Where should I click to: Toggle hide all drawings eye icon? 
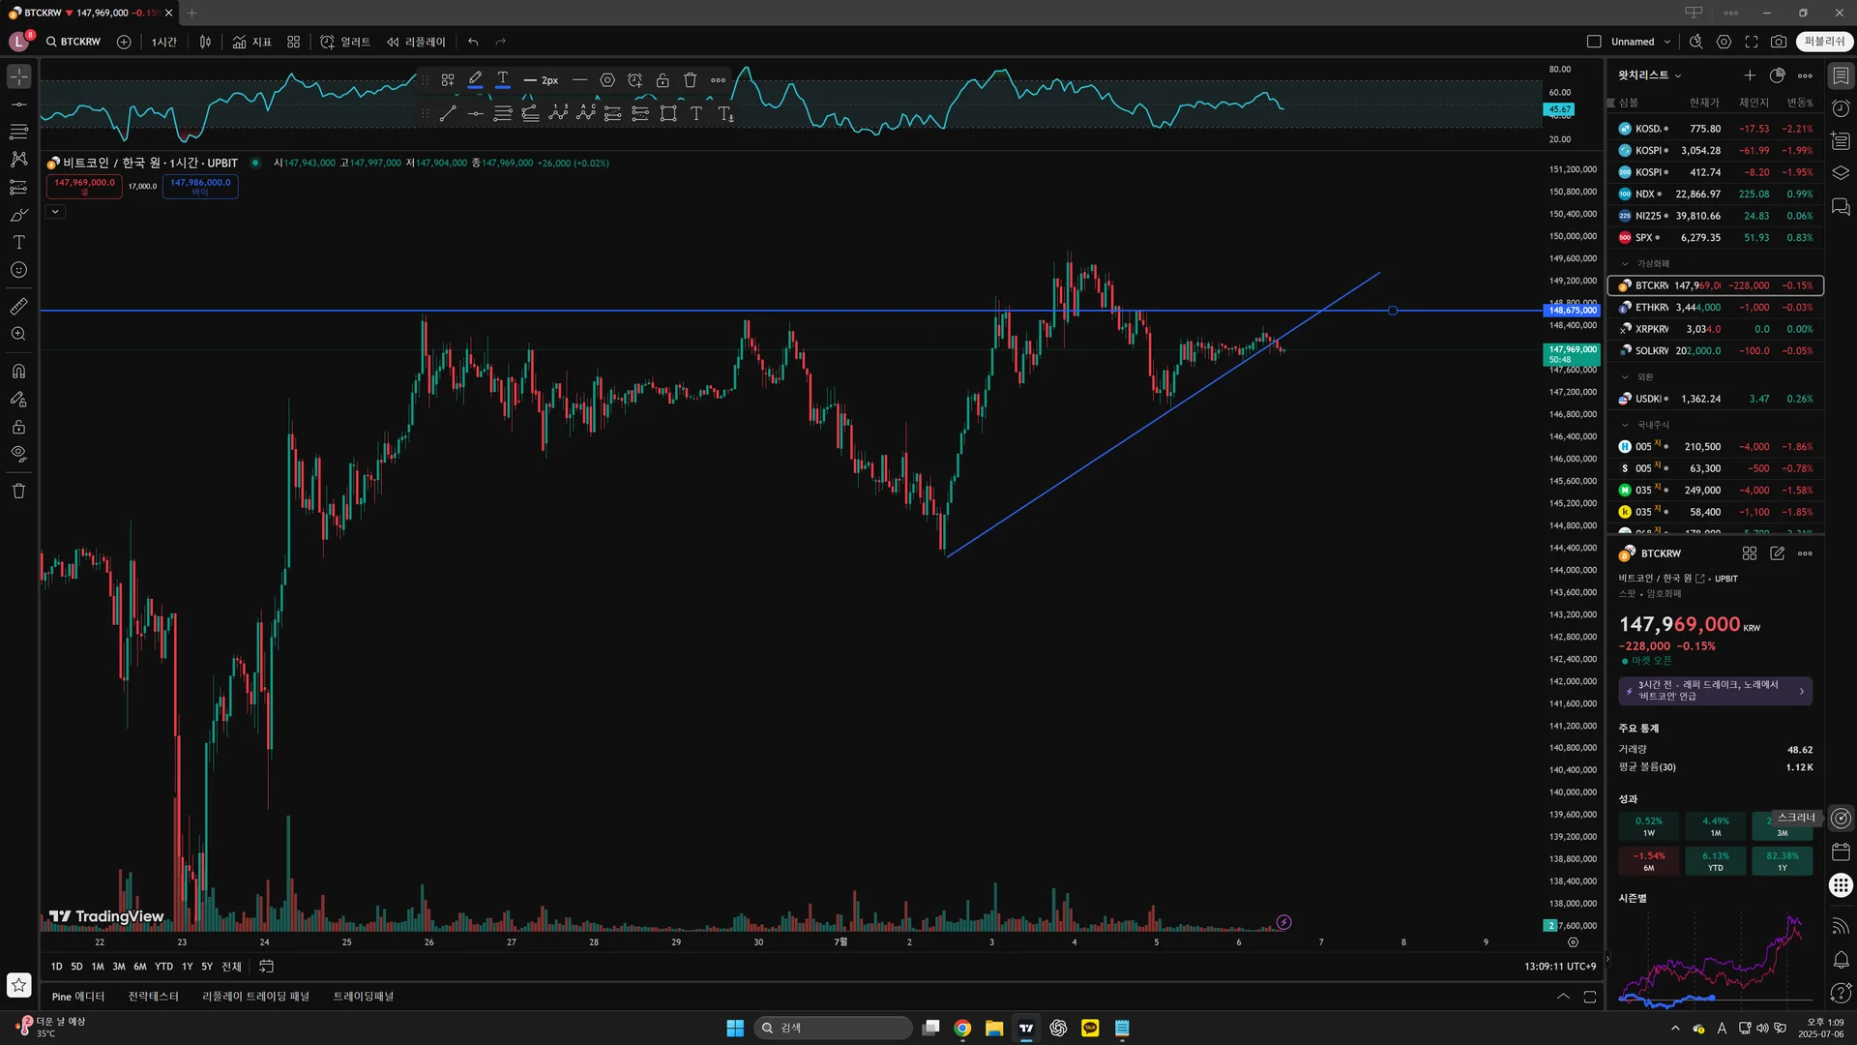point(18,454)
